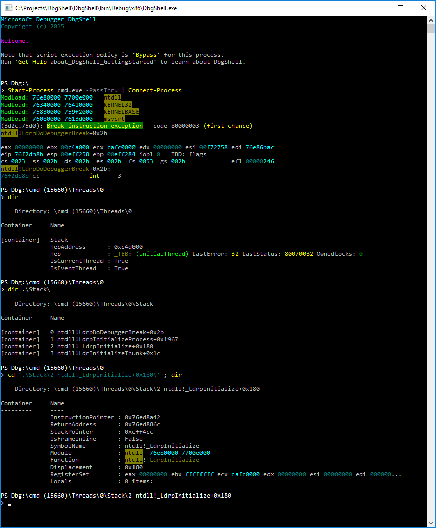The width and height of the screenshot is (436, 528).
Task: Click the 'Connect-Process' command text
Action: point(155,90)
